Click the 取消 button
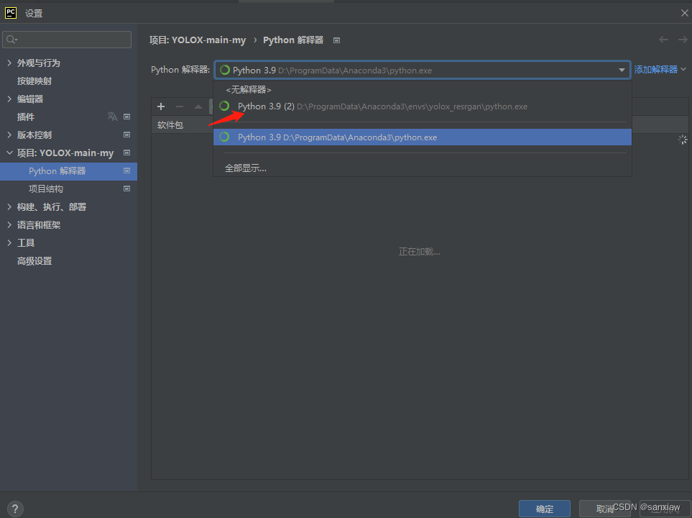This screenshot has width=692, height=518. coord(604,509)
